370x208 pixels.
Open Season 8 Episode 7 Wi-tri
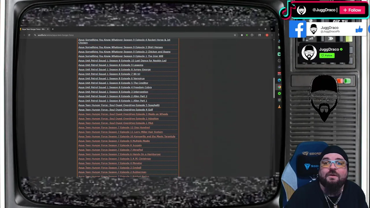pos(109,74)
